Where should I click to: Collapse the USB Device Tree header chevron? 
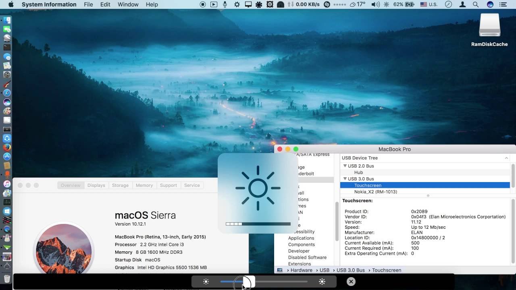[506, 158]
